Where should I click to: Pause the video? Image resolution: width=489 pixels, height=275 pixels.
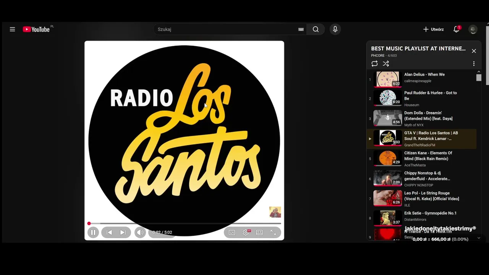pos(93,232)
